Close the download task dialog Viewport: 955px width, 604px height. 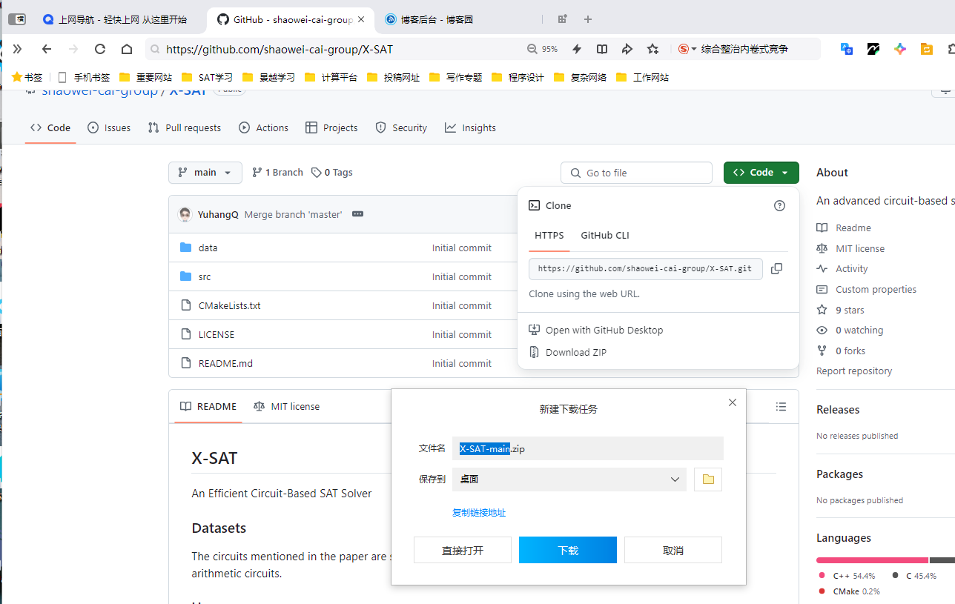[733, 402]
